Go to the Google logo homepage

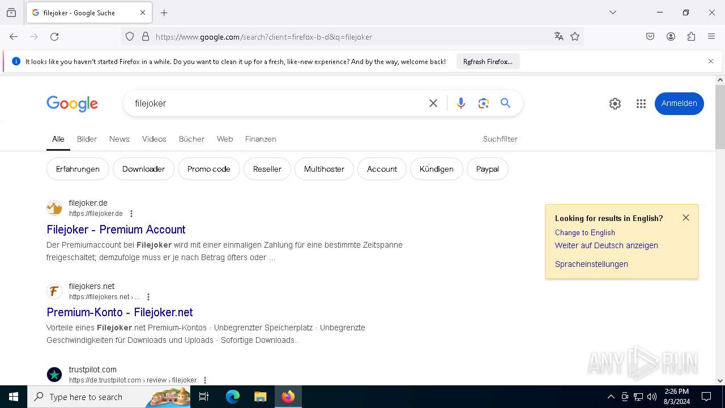72,104
